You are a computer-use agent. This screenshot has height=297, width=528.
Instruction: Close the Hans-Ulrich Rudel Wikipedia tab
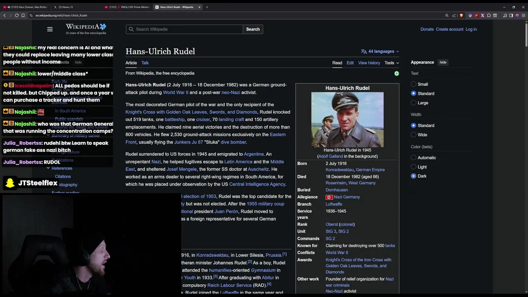200,7
